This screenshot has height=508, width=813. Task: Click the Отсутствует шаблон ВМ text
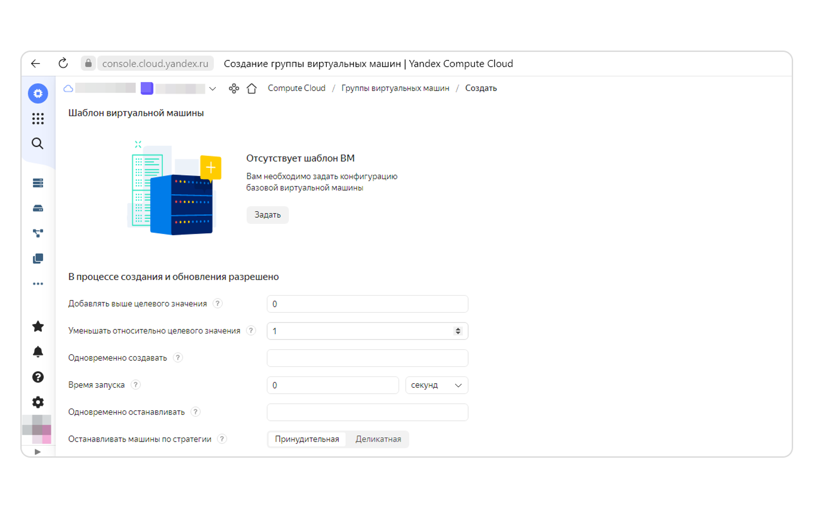[300, 158]
